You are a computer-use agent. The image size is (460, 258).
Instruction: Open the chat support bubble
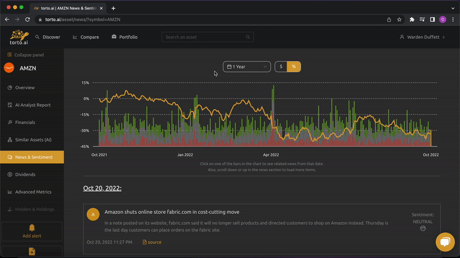pos(445,242)
